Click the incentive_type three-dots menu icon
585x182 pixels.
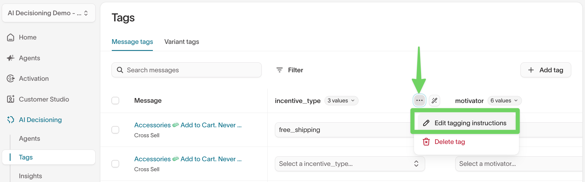point(420,100)
